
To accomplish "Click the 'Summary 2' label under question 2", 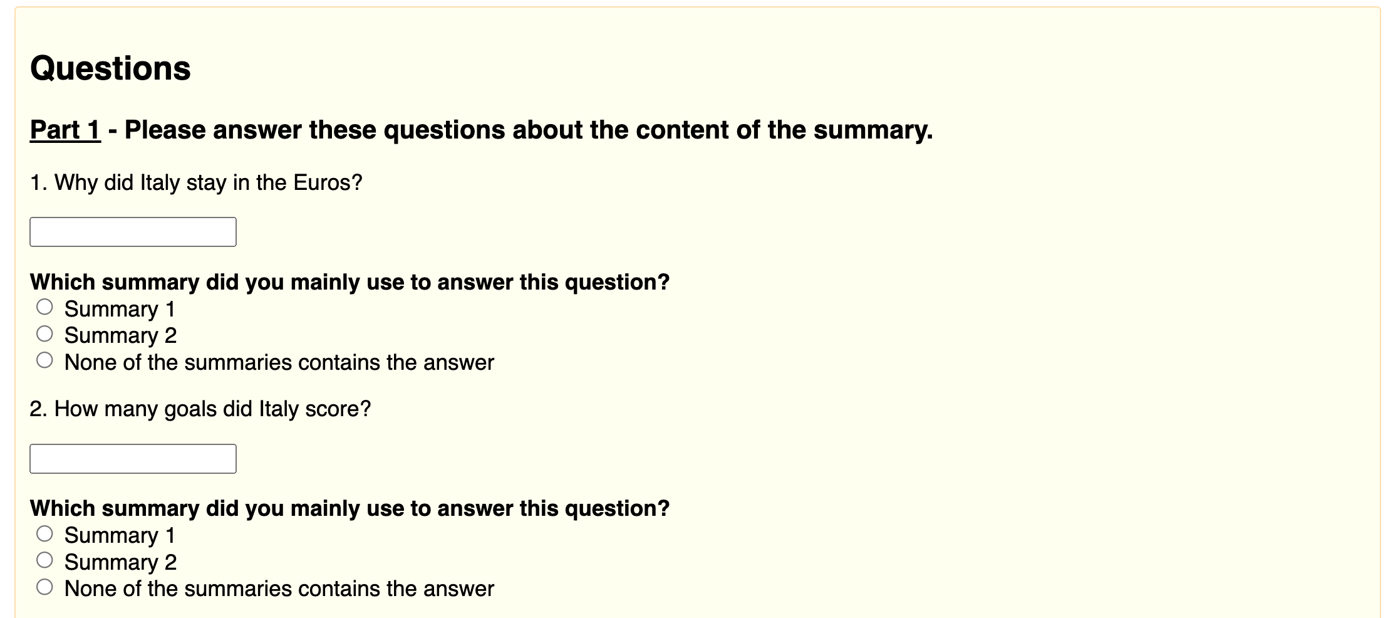I will [x=120, y=562].
